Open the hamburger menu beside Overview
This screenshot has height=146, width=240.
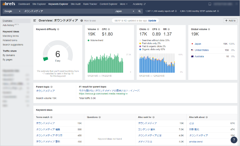point(35,21)
